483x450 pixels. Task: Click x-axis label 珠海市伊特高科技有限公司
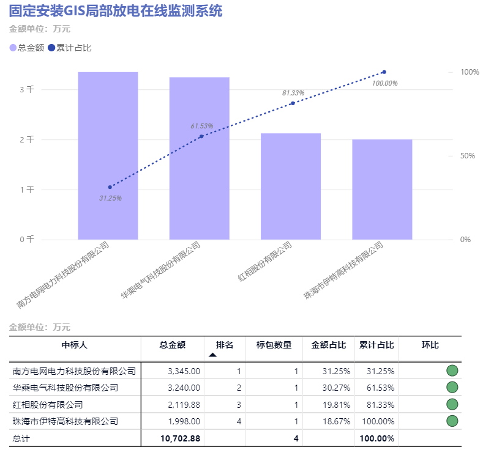[x=343, y=270]
